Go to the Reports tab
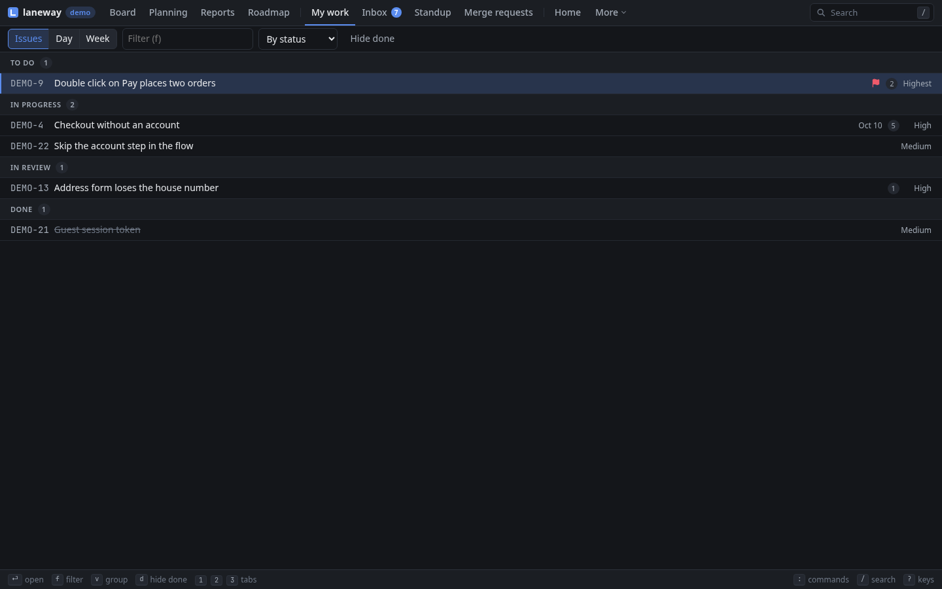942x589 pixels. (x=217, y=12)
